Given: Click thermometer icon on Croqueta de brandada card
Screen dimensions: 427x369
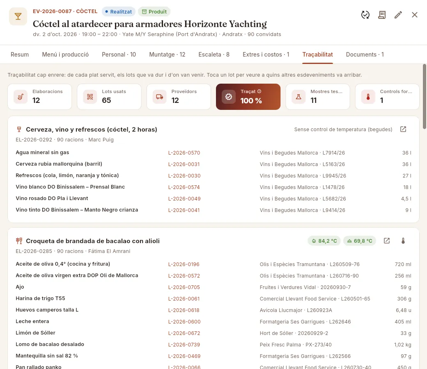Looking at the screenshot, I should tap(403, 241).
